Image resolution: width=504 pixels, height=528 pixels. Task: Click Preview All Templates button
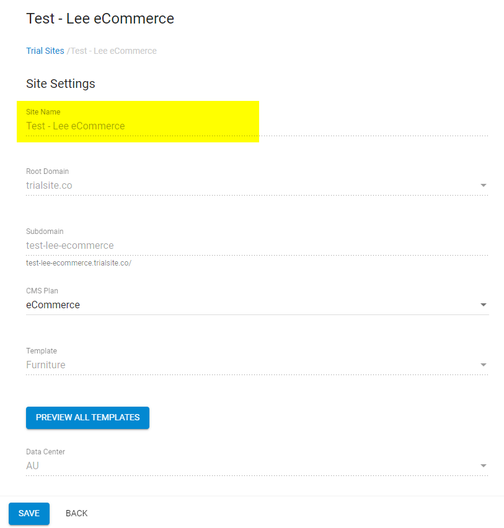tap(87, 418)
